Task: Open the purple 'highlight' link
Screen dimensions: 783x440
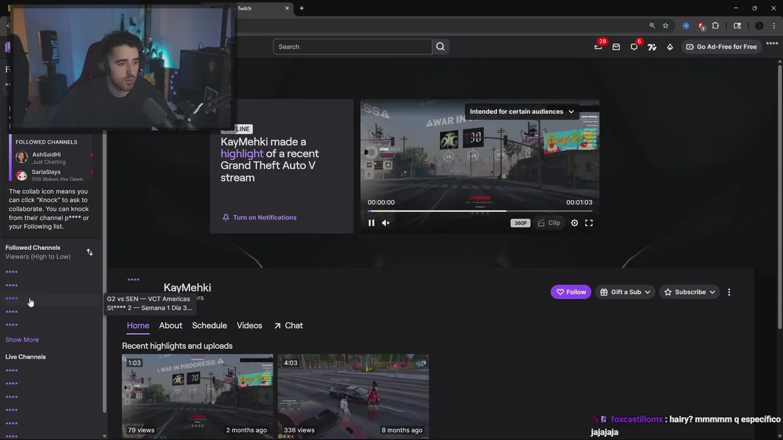Action: (242, 153)
